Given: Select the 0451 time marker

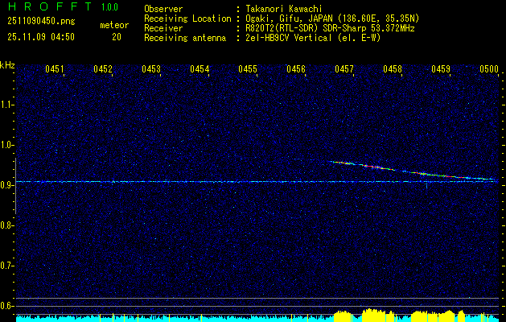Looking at the screenshot, I should 55,70.
